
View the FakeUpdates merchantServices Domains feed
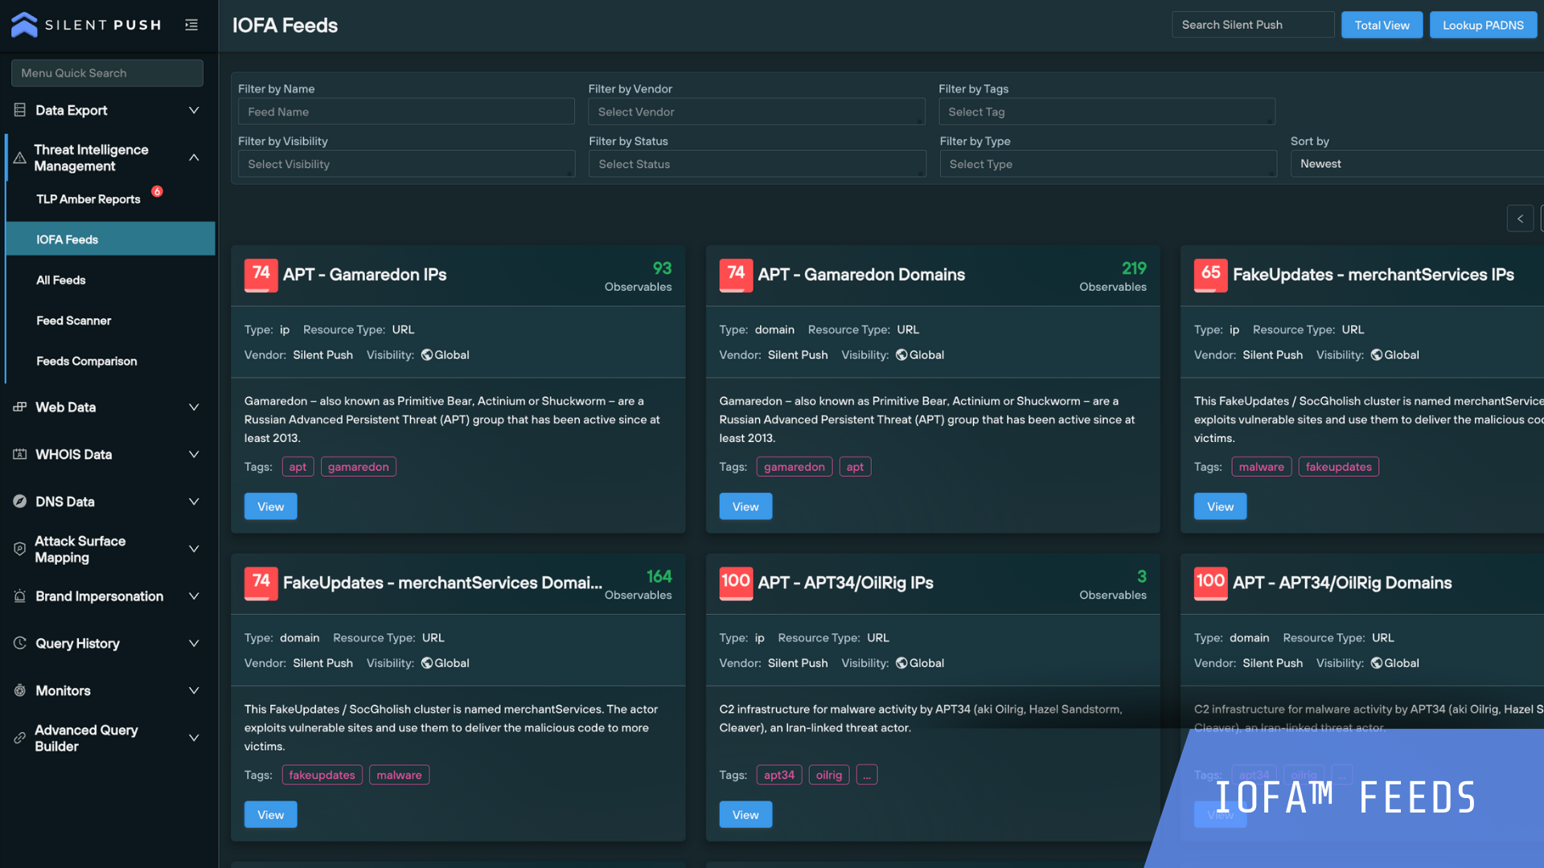(x=271, y=815)
